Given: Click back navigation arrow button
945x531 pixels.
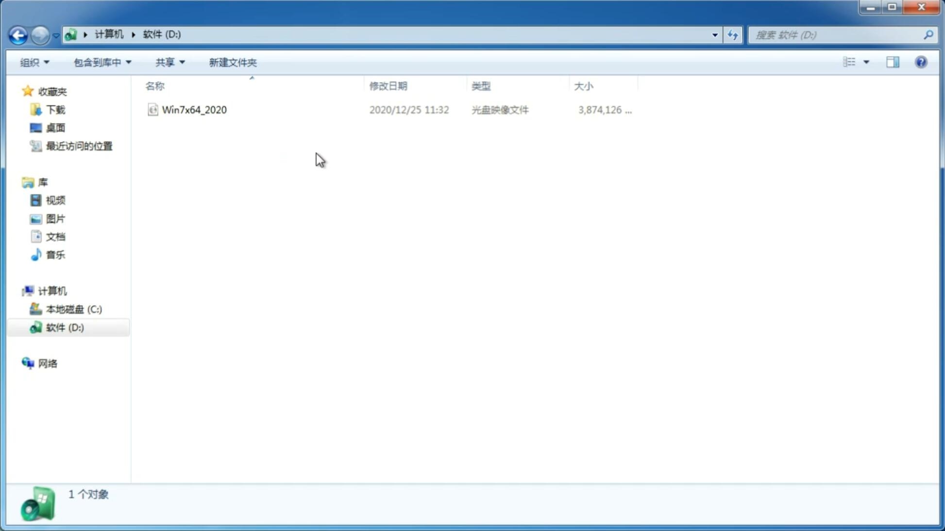Looking at the screenshot, I should (17, 34).
